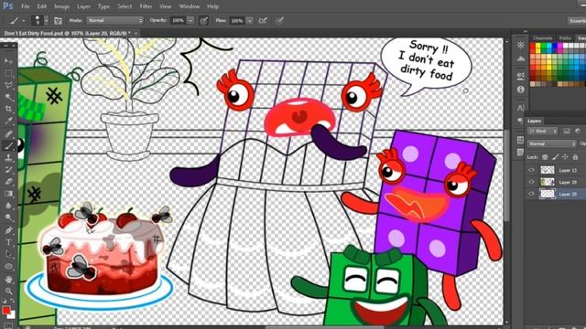Viewport: 586px width, 329px height.
Task: Select the Rectangular Marquee tool
Action: tap(8, 73)
